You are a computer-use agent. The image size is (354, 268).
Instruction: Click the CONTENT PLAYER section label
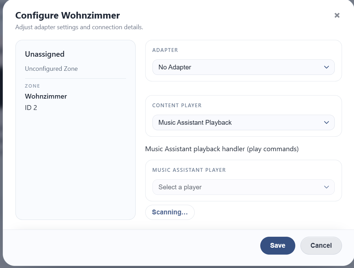pyautogui.click(x=177, y=105)
